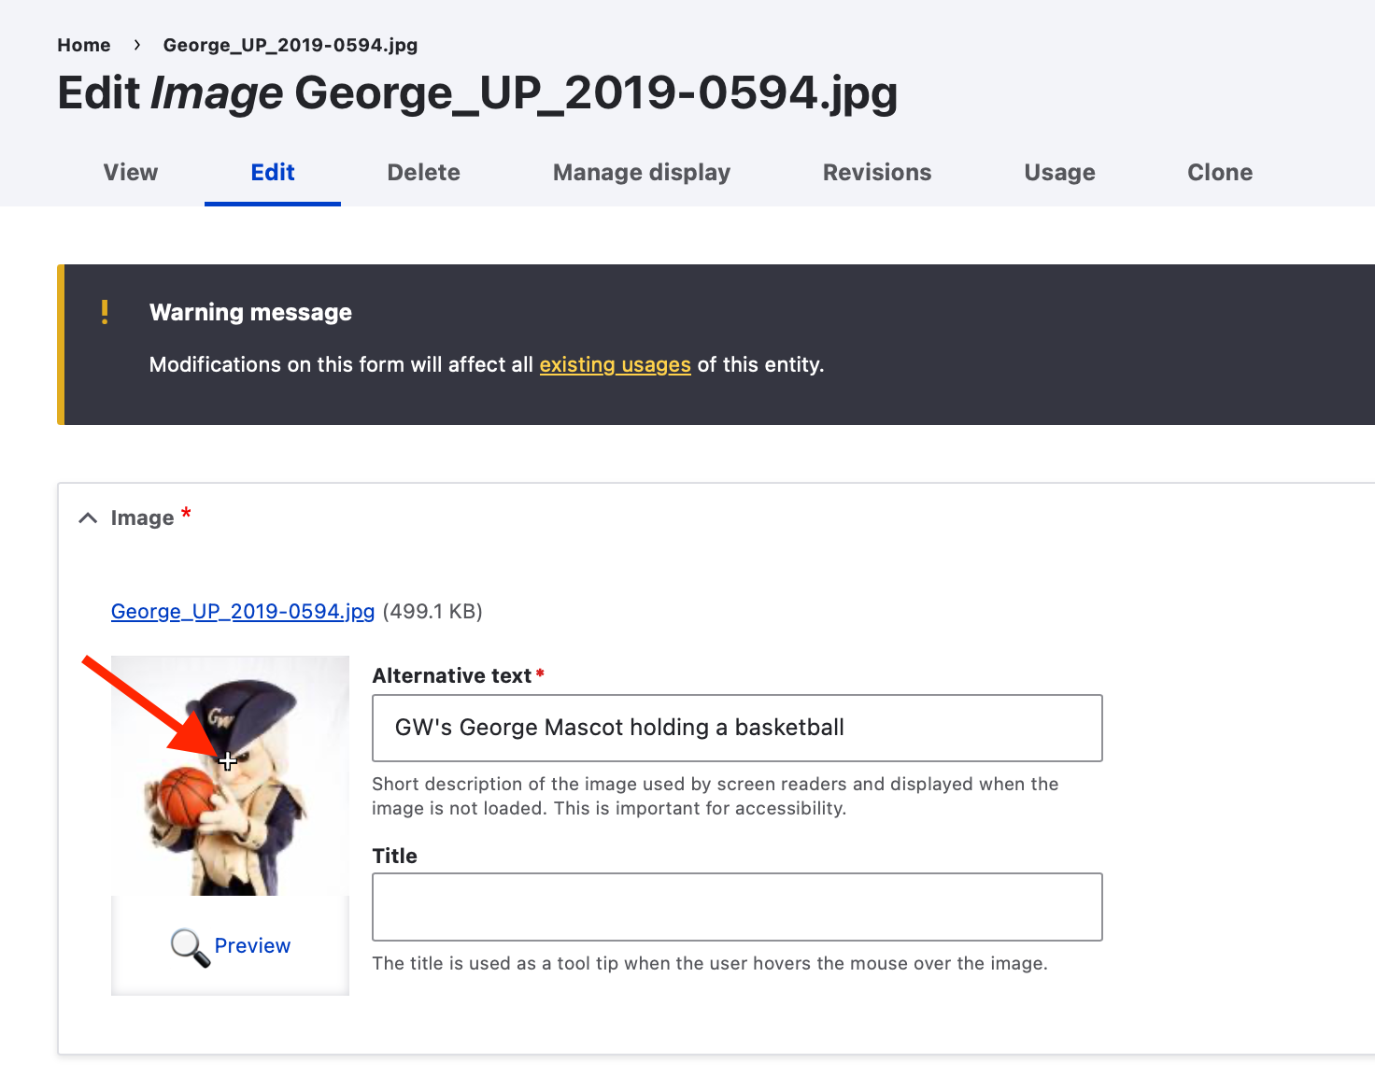
Task: Select the Edit tab
Action: point(273,173)
